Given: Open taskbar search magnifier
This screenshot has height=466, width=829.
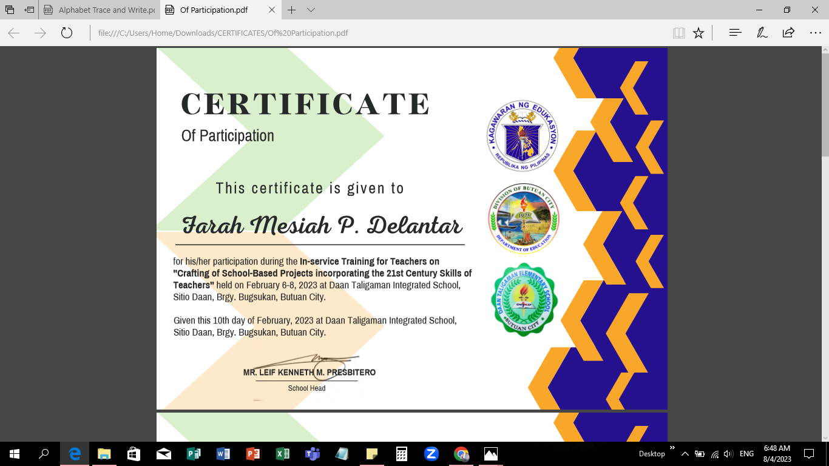Looking at the screenshot, I should (44, 454).
